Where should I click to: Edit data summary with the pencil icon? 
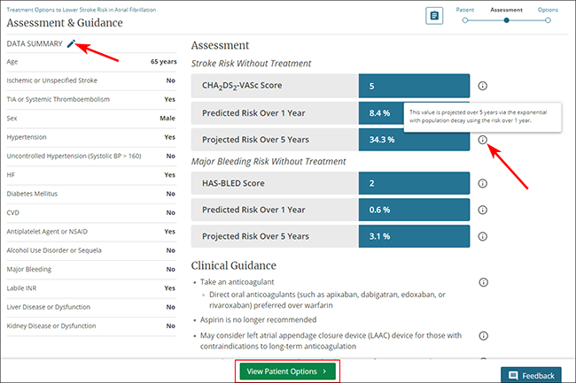71,43
